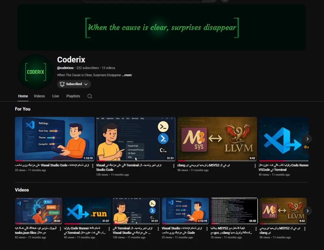324x250 pixels.
Task: Play the For You Code Runner thumbnail
Action: 283,139
